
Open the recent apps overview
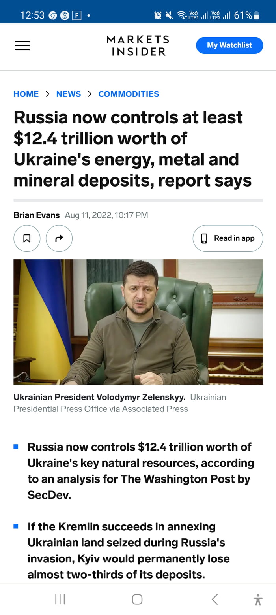click(x=60, y=599)
